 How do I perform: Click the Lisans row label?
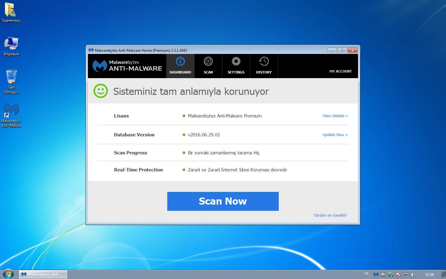pos(121,116)
